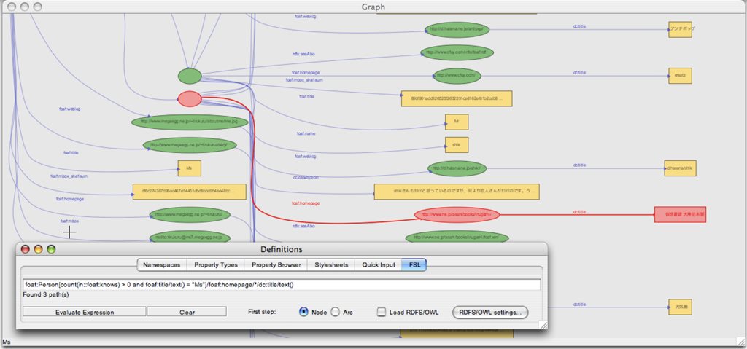Click the green blank node above the red one

pos(189,76)
